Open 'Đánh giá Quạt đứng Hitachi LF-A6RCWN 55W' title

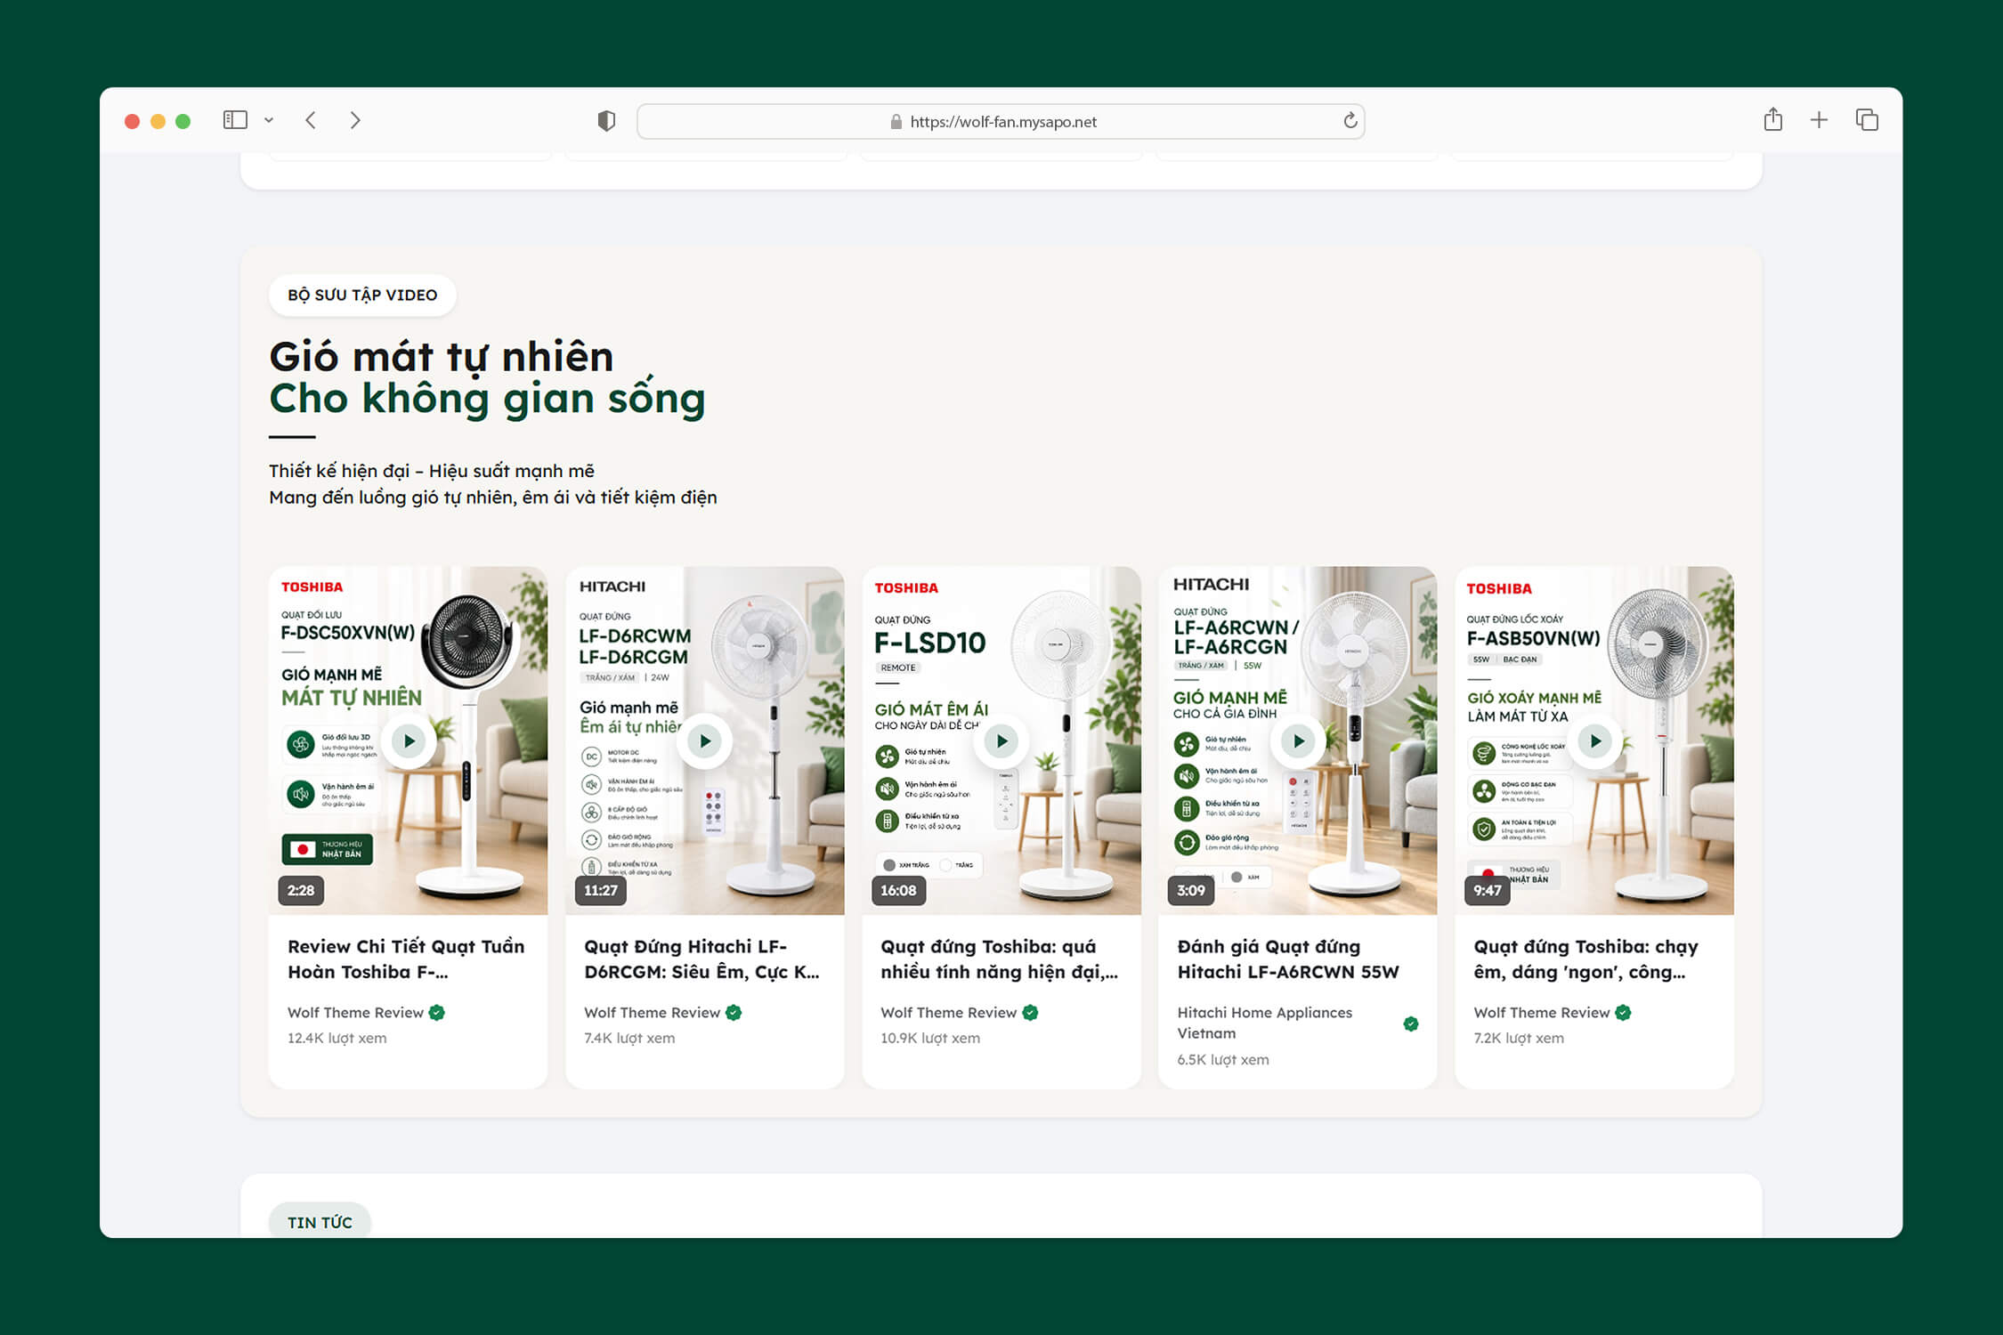click(1288, 959)
